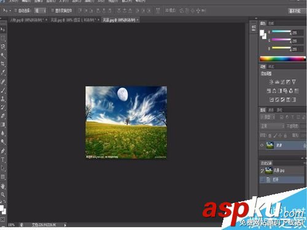This screenshot has height=230, width=307.
Task: Select the Rectangle shape tool
Action: point(2,177)
